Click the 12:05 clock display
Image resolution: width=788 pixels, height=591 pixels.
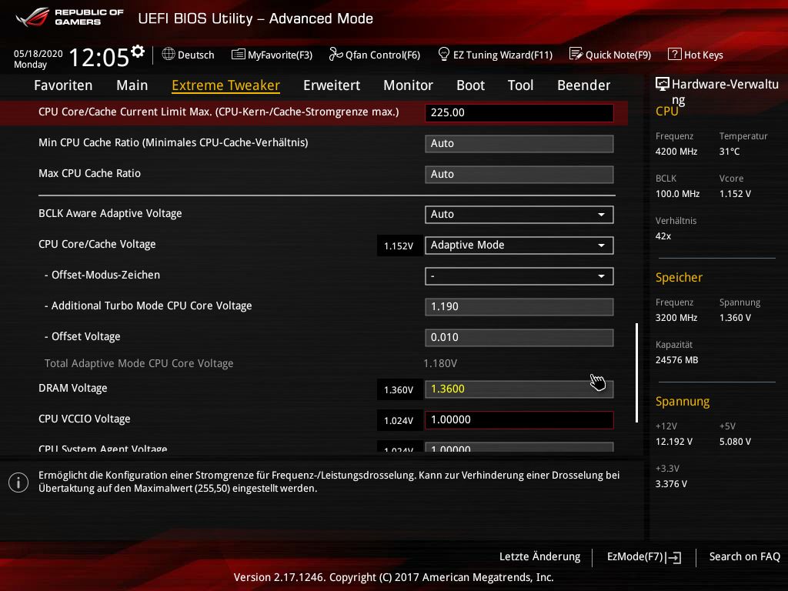coord(99,57)
